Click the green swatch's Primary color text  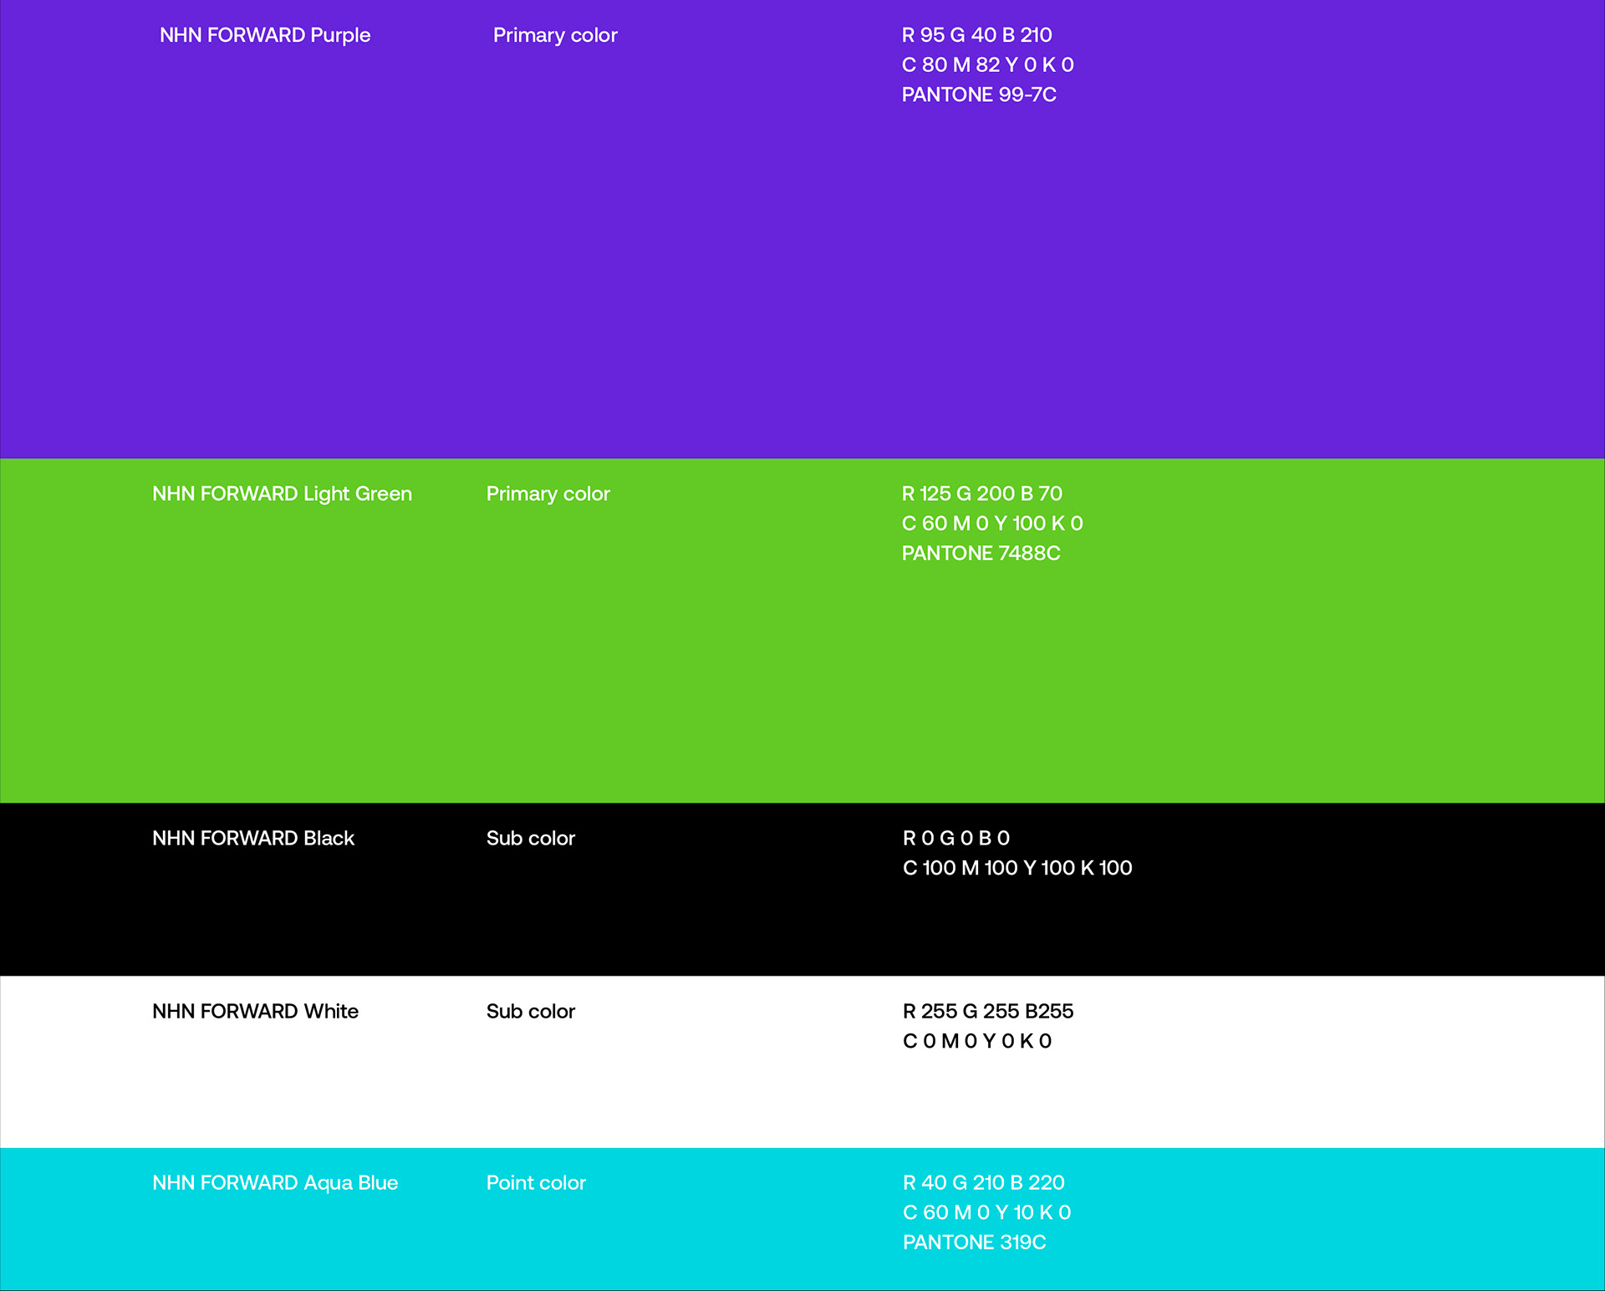pos(548,493)
